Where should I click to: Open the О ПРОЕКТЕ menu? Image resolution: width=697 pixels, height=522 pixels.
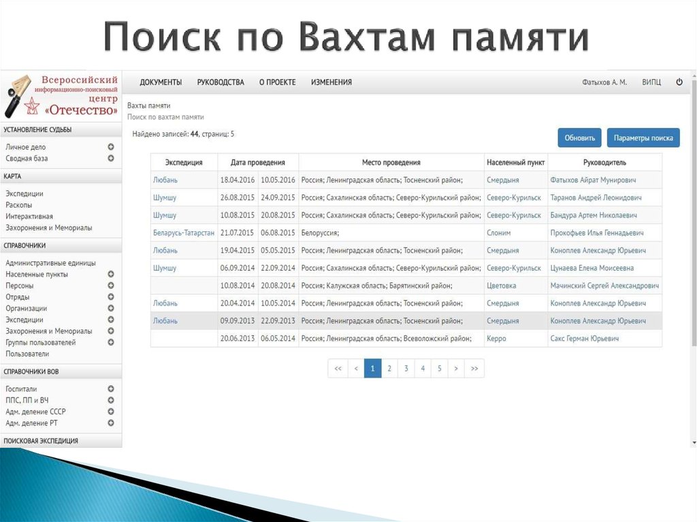coord(277,82)
